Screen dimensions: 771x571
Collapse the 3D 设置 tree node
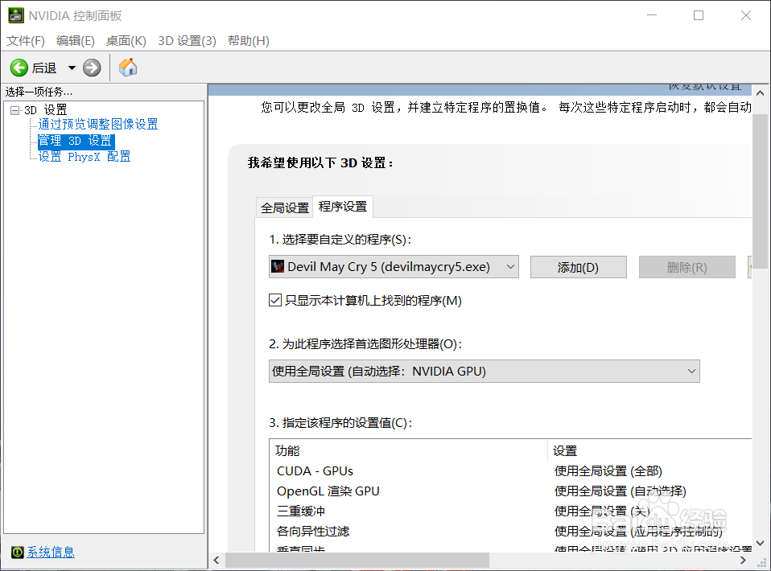(x=14, y=110)
